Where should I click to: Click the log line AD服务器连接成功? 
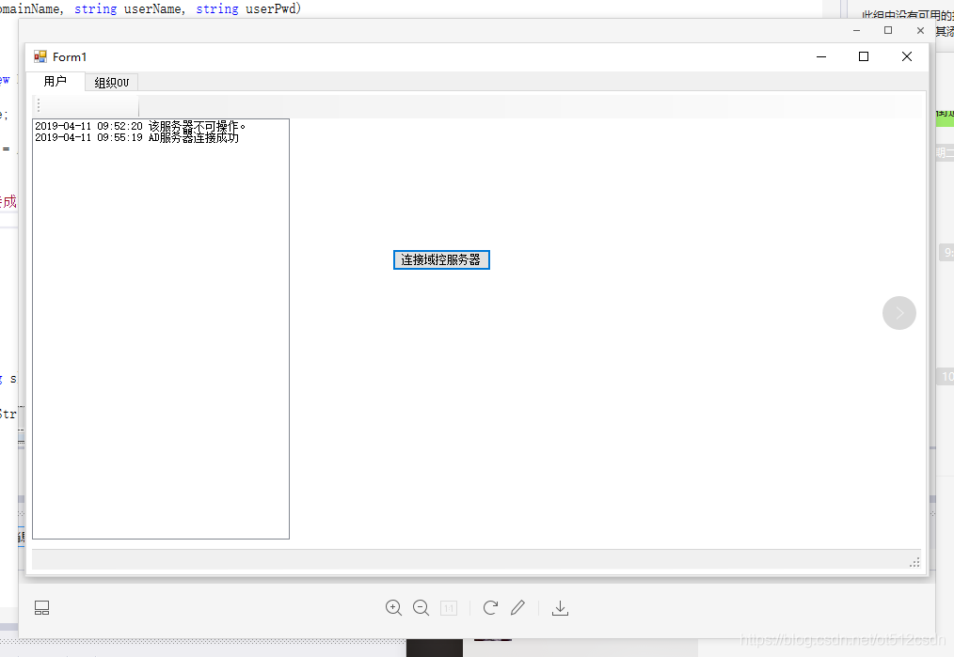[137, 137]
